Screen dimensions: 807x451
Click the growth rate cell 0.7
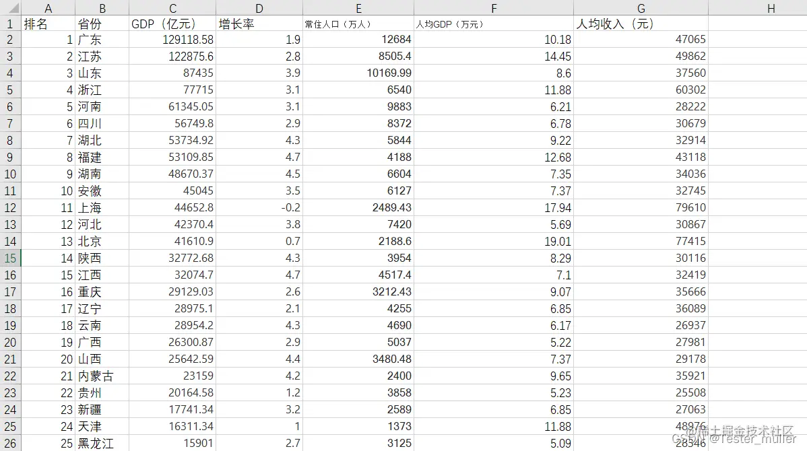point(259,241)
